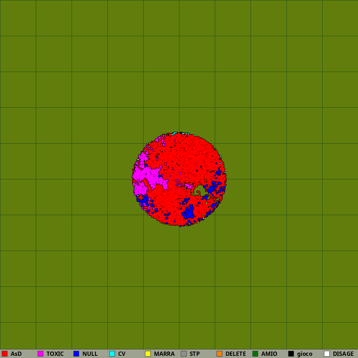Select the yellow MARRA legend swatch
Image resolution: width=358 pixels, height=358 pixels.
pos(148,354)
